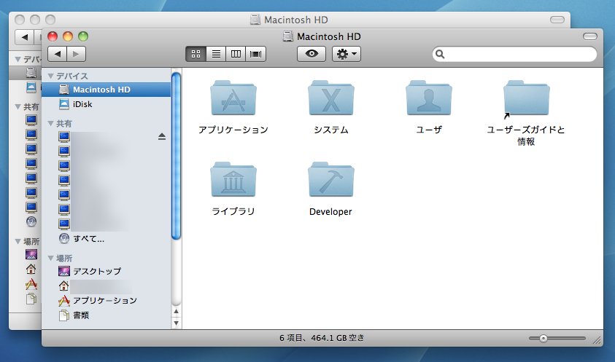Open the Developer folder
This screenshot has height=362, width=615.
pos(331,179)
